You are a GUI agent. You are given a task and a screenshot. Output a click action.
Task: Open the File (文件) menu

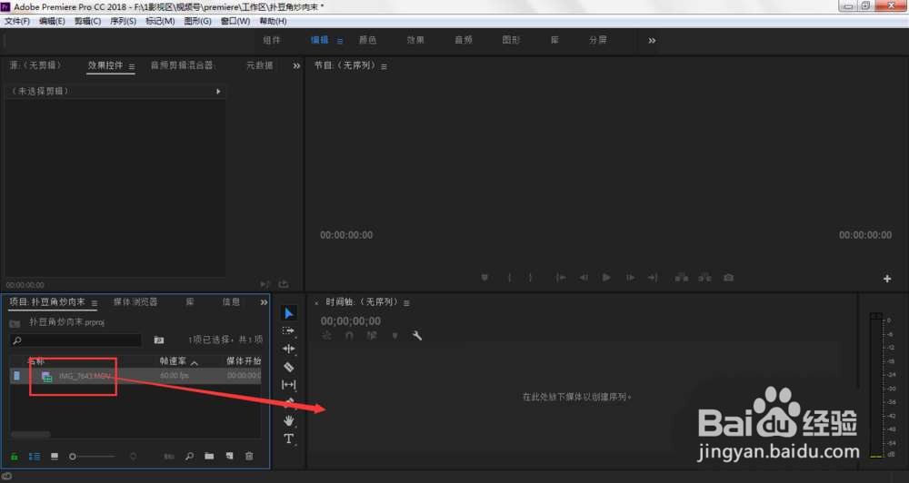pyautogui.click(x=16, y=21)
